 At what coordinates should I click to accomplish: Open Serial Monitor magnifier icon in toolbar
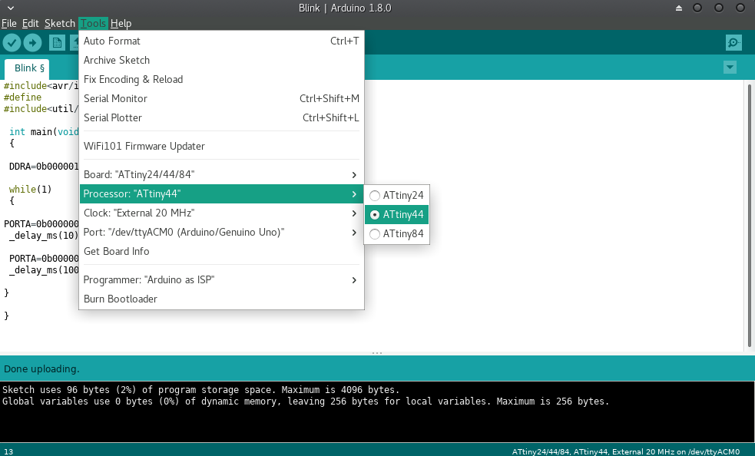tap(733, 43)
